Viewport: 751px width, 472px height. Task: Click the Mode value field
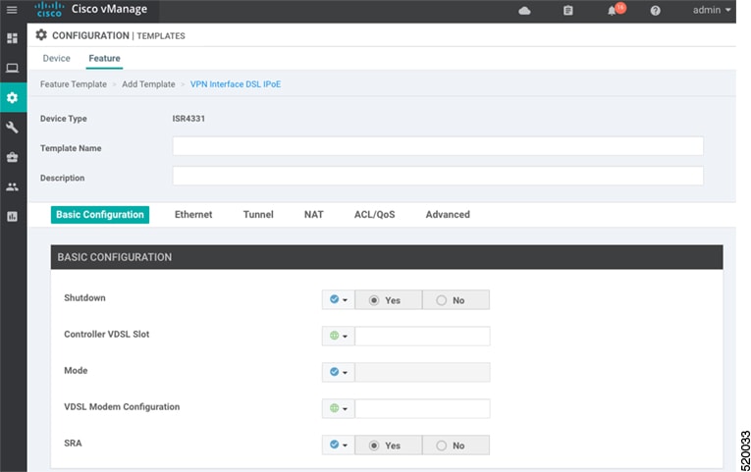tap(422, 372)
